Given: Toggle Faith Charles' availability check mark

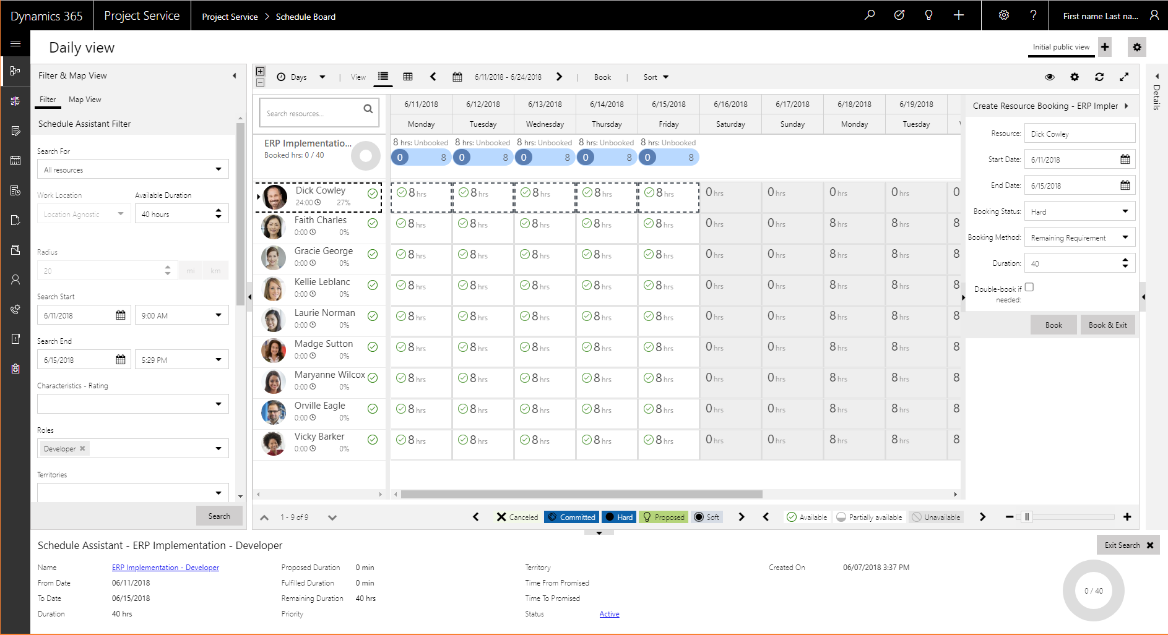Looking at the screenshot, I should pos(373,223).
